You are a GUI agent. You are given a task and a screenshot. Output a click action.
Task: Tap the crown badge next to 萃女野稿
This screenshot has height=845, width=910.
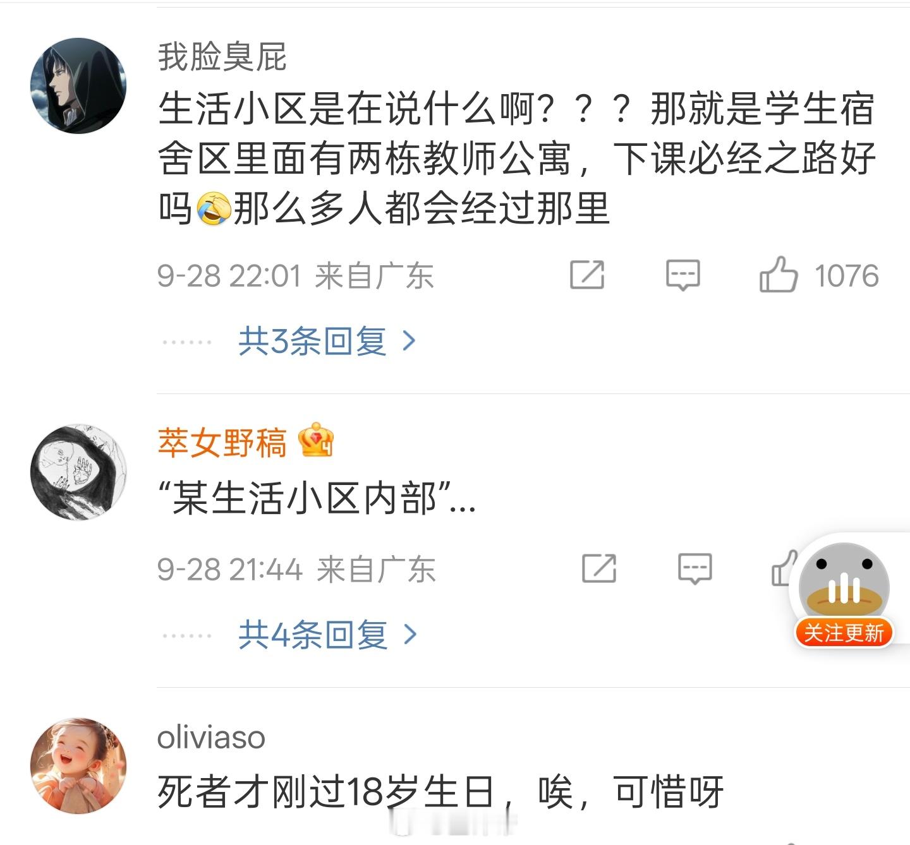(x=316, y=440)
